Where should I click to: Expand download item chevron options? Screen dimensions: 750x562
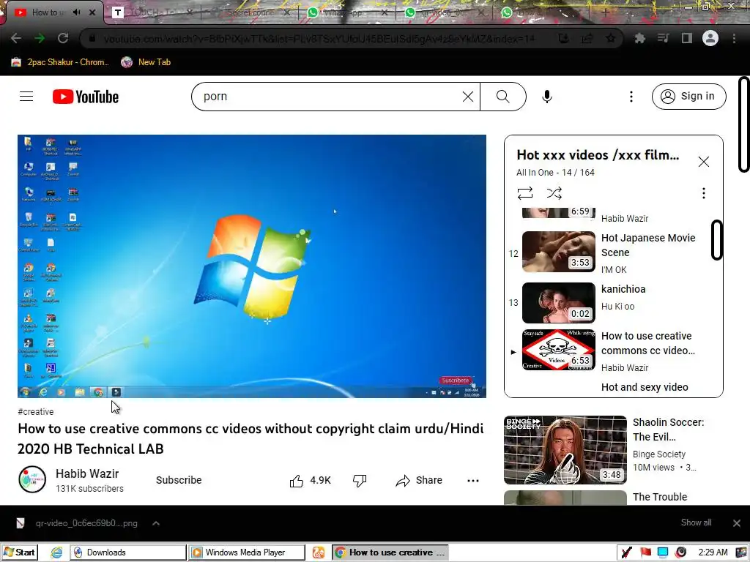tap(156, 523)
